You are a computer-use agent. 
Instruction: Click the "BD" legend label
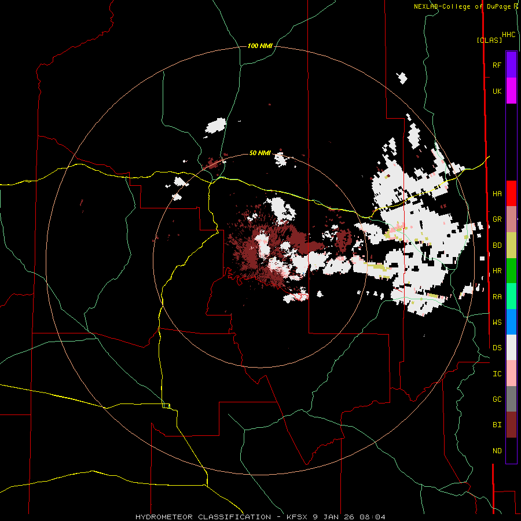click(497, 245)
